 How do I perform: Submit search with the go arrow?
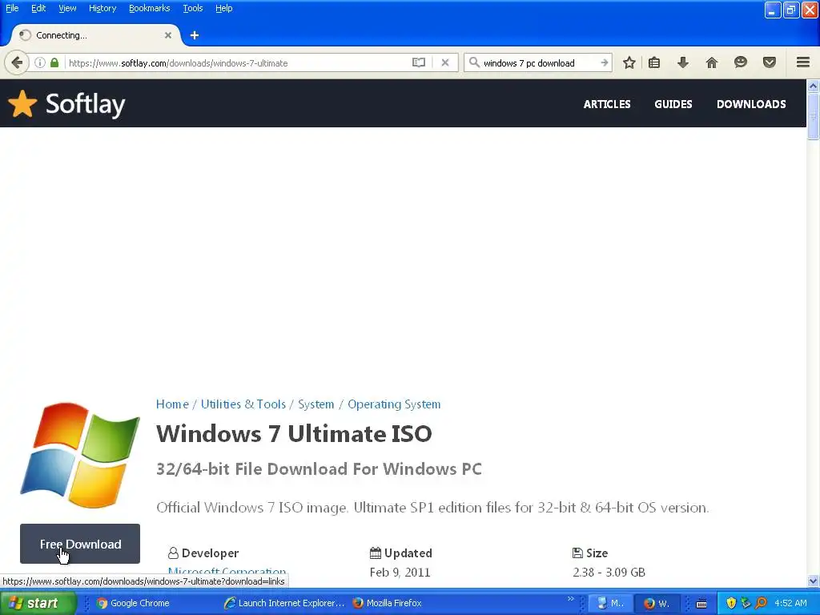point(605,62)
